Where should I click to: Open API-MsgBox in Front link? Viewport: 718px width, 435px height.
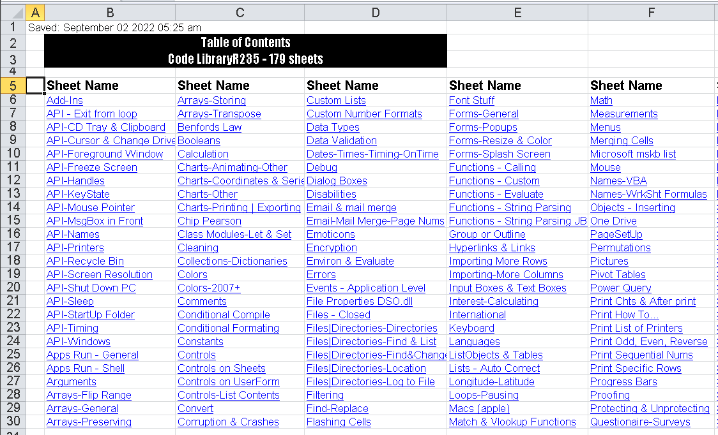pos(95,221)
